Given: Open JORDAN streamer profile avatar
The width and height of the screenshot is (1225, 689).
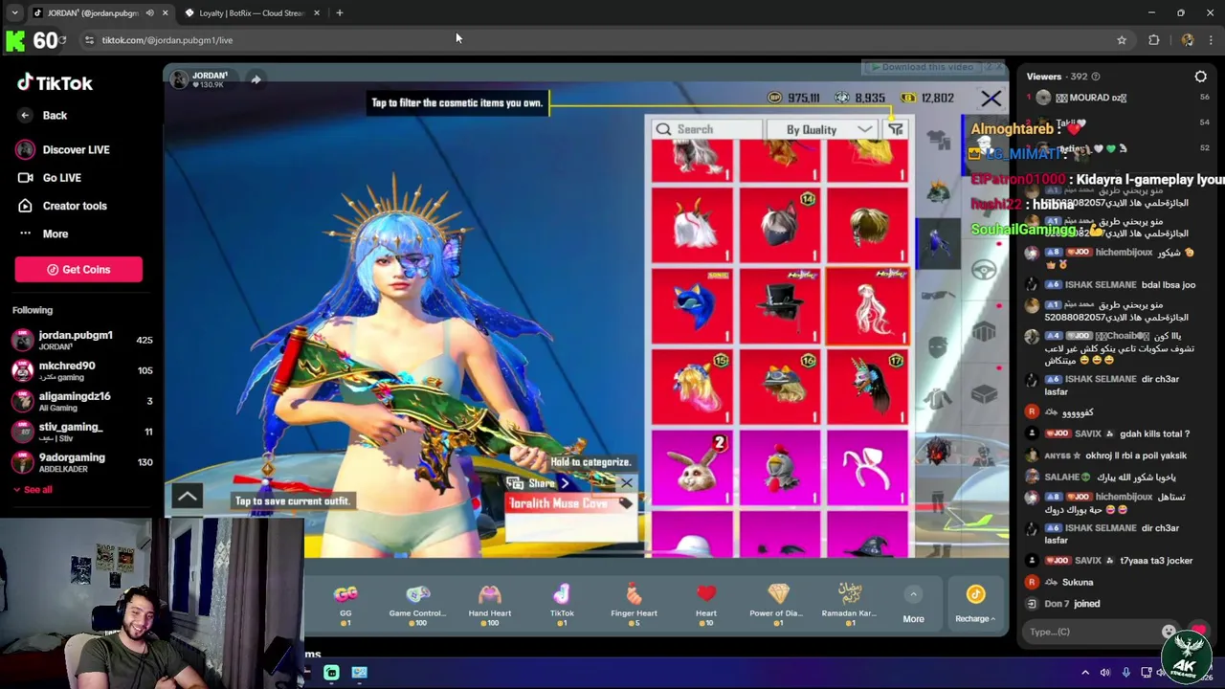Looking at the screenshot, I should coord(179,79).
